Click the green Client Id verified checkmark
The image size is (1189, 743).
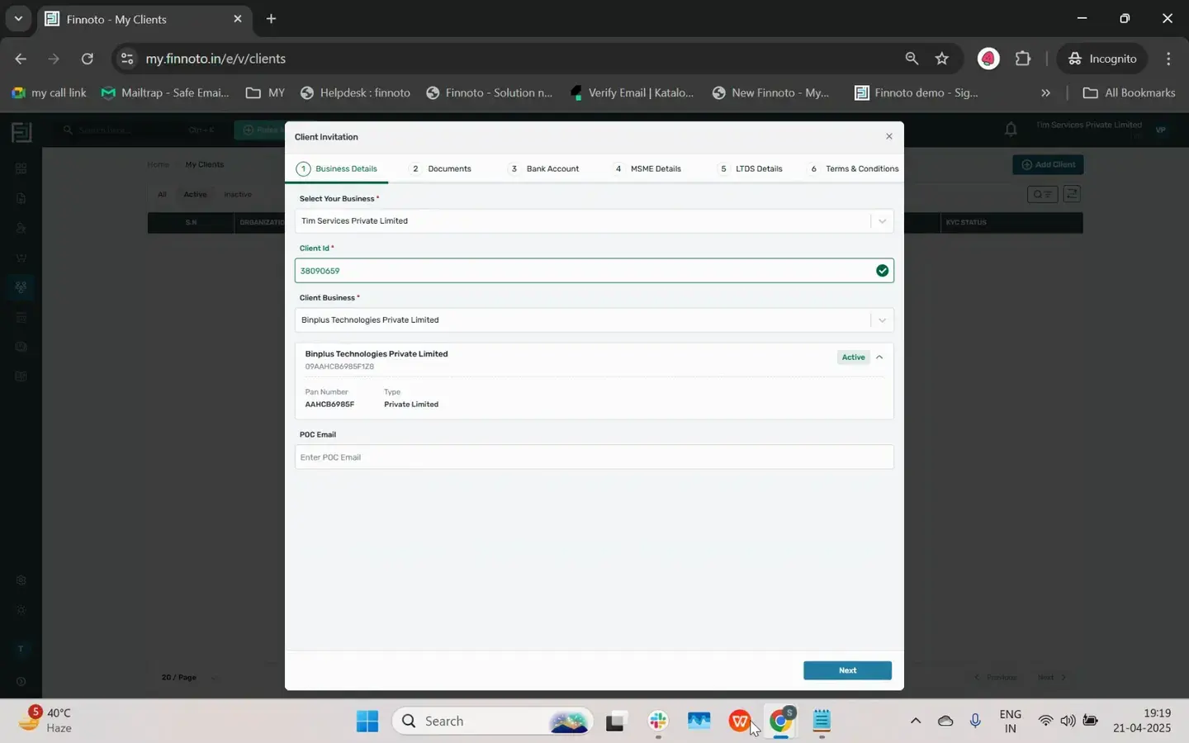(x=882, y=271)
